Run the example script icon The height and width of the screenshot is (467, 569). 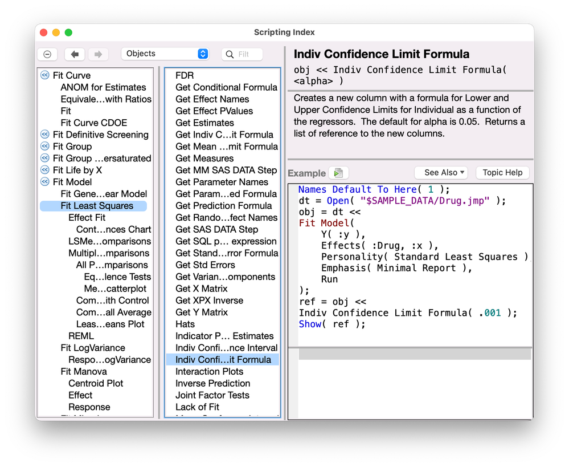[339, 173]
